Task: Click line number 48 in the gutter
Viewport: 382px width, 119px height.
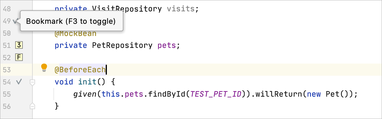Action: [x=7, y=9]
